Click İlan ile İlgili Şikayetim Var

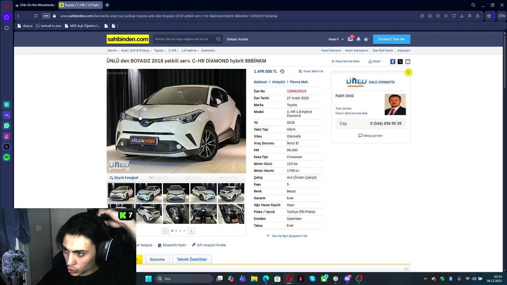pyautogui.click(x=287, y=236)
